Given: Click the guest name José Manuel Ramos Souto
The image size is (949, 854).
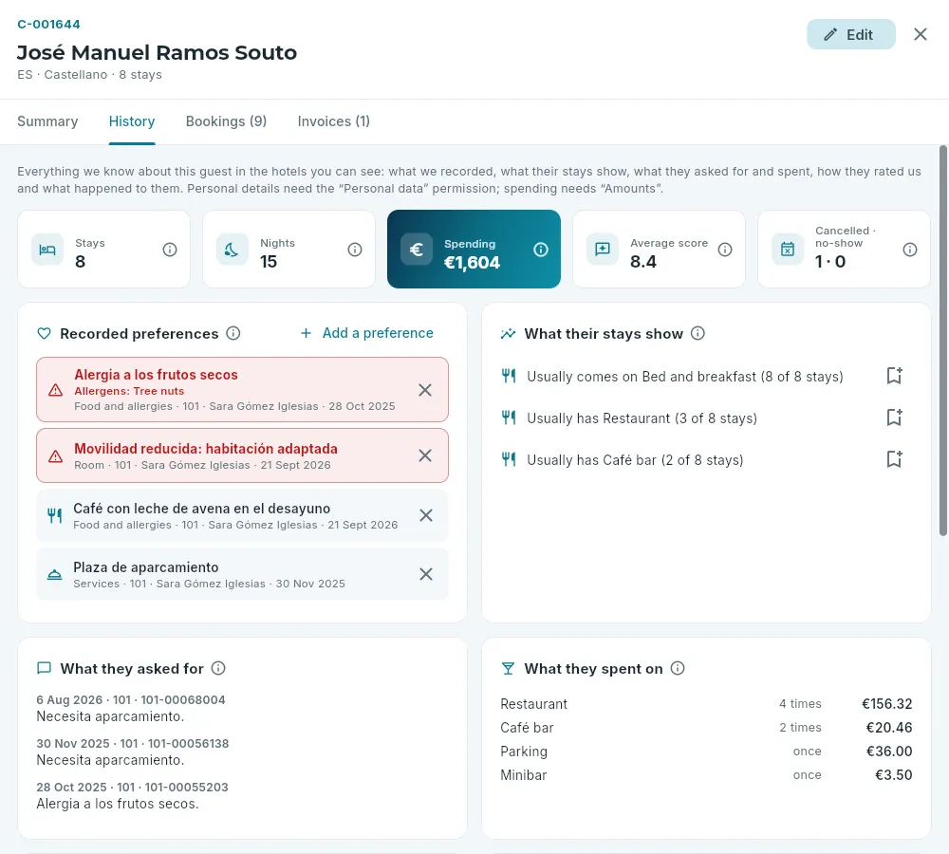Looking at the screenshot, I should (x=157, y=52).
